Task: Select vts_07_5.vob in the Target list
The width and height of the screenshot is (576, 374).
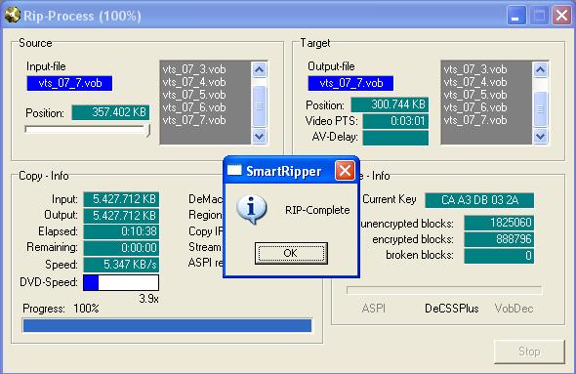Action: pos(475,95)
